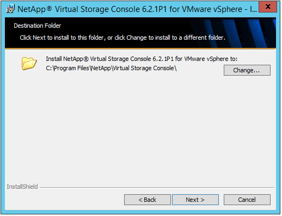282x216 pixels.
Task: Click the orange divider below header
Action: pos(140,48)
